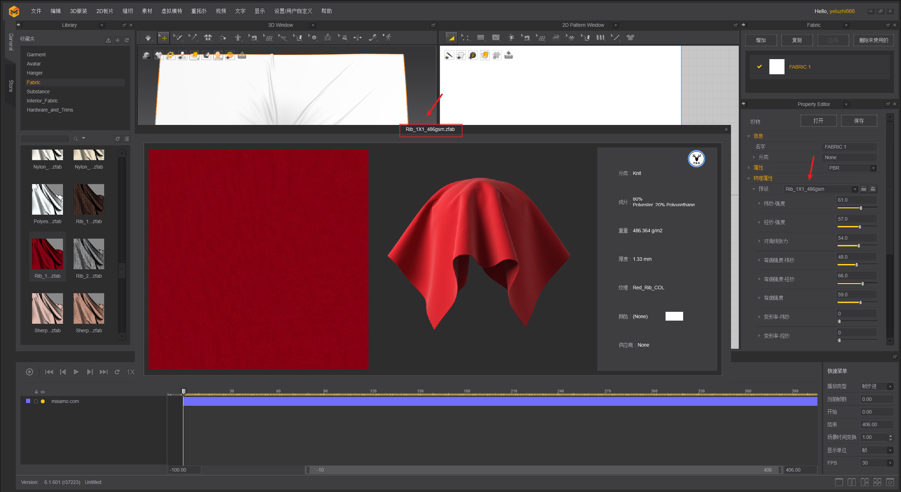Click the white 颜色 color swatch
The image size is (901, 492).
(674, 316)
